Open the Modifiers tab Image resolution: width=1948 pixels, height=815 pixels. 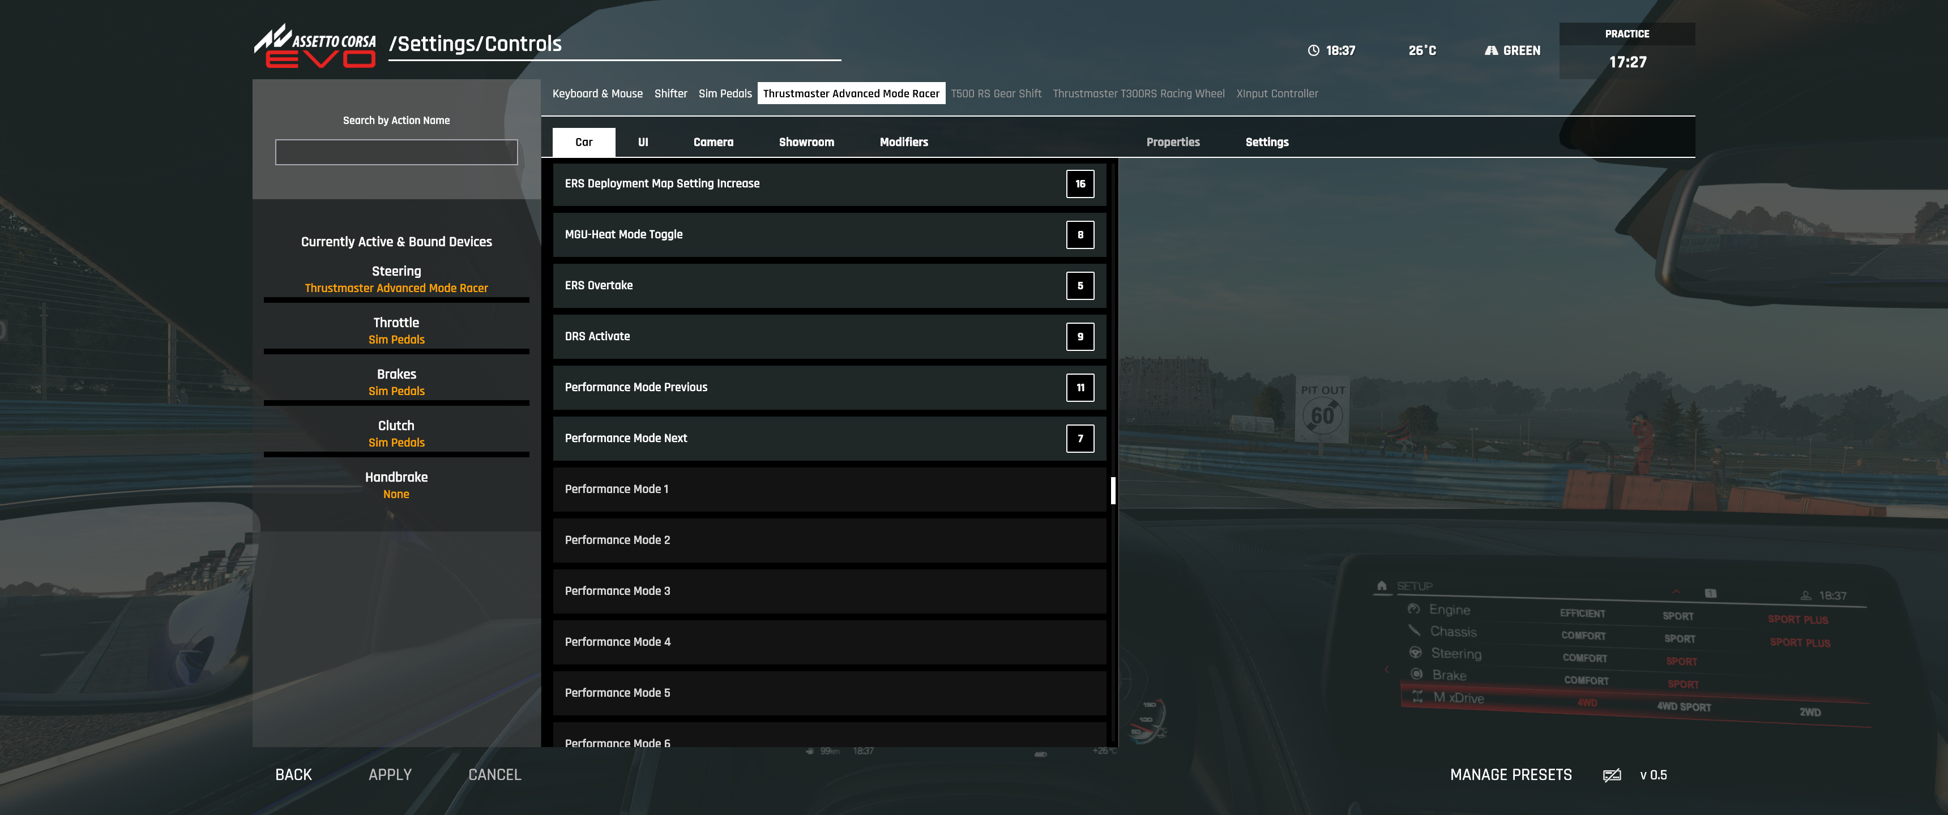(x=903, y=142)
